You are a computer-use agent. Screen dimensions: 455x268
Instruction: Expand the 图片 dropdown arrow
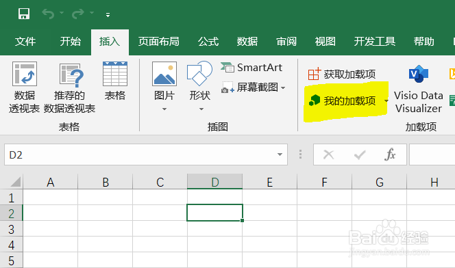pyautogui.click(x=164, y=109)
